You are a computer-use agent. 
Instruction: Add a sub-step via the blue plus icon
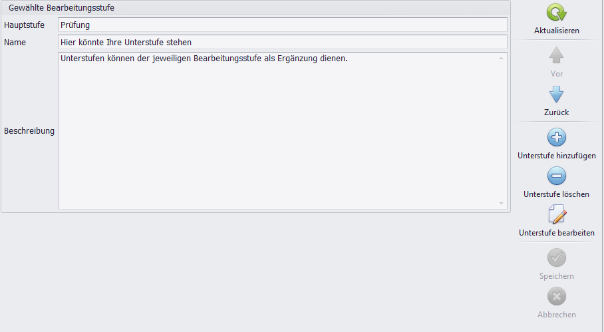[556, 138]
